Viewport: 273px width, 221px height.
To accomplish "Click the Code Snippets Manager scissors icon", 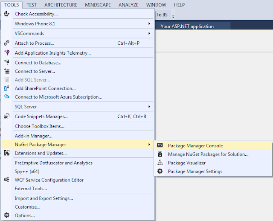I will click(7, 116).
